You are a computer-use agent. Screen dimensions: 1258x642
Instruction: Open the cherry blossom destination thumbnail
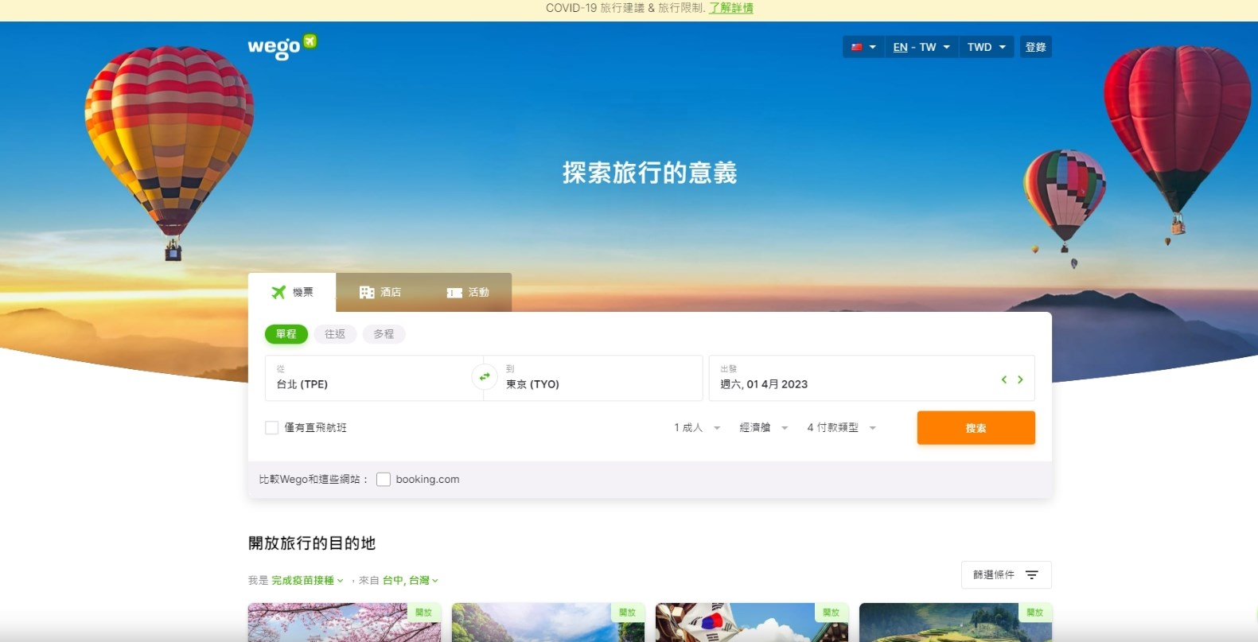click(344, 622)
